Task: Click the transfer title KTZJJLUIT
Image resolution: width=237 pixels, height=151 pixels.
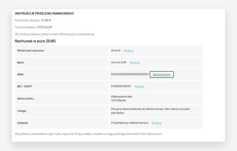Action: [45, 27]
